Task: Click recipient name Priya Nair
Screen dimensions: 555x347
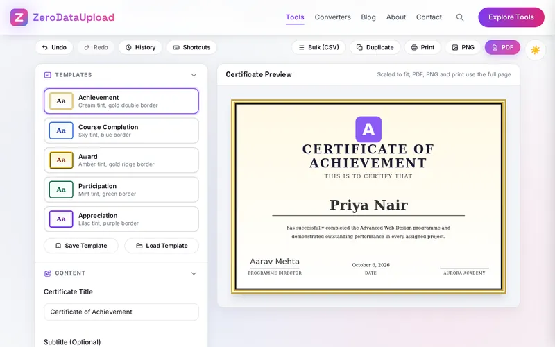Action: pos(368,205)
